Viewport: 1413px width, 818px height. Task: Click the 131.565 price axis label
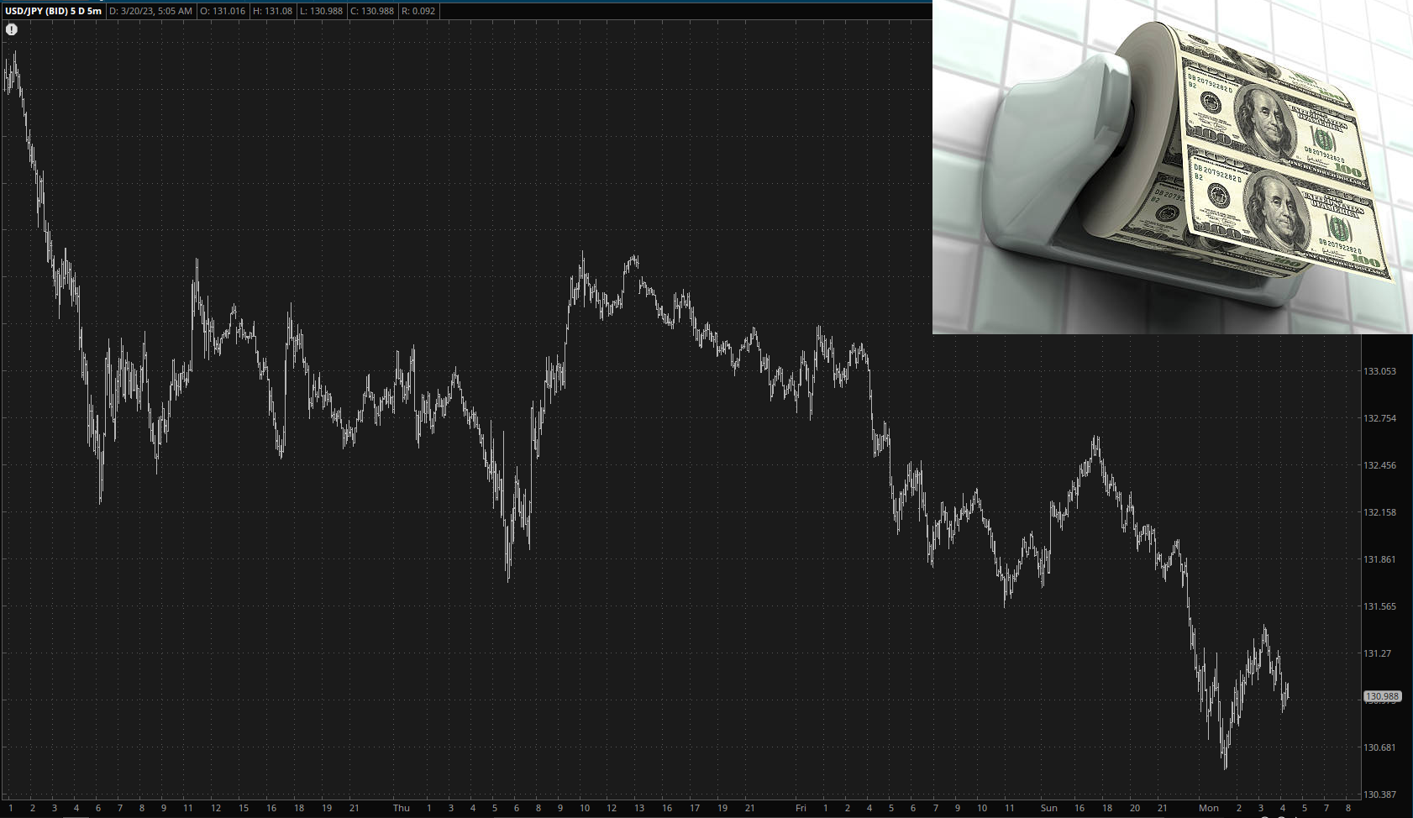(x=1379, y=606)
